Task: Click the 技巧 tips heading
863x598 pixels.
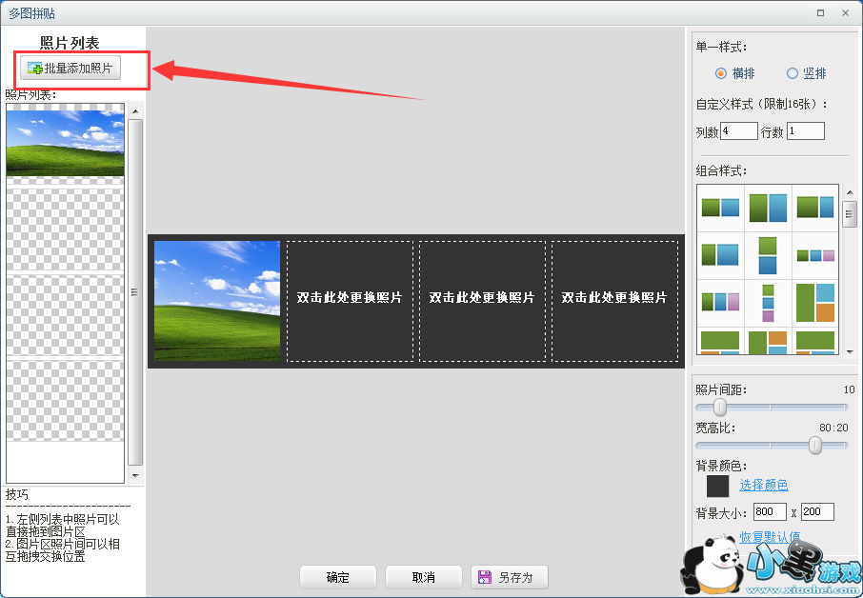Action: [x=17, y=494]
